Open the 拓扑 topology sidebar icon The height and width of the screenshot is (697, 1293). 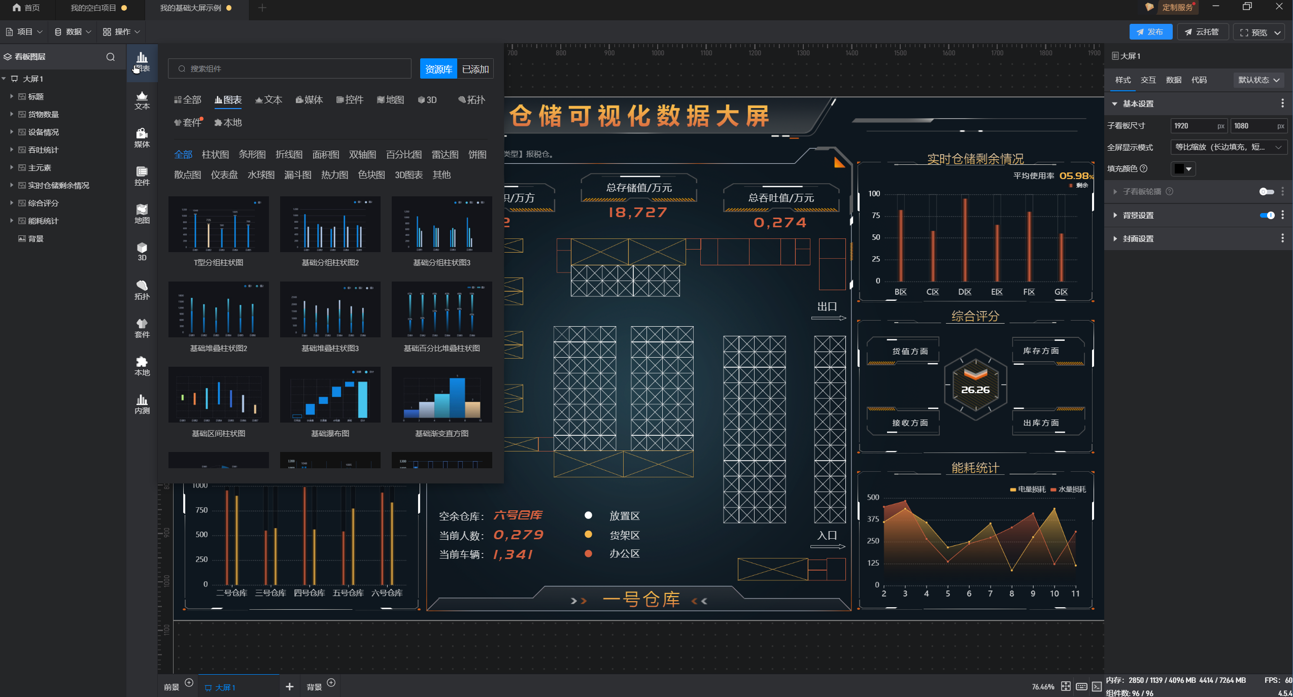coord(142,290)
